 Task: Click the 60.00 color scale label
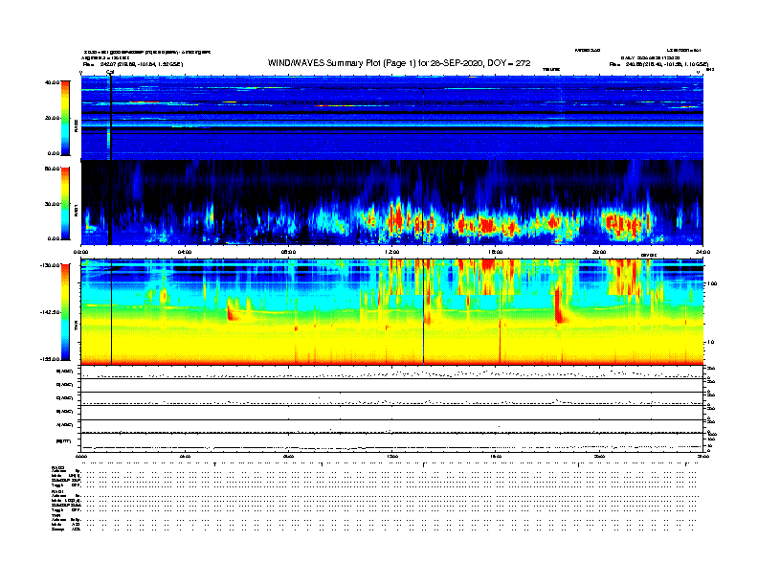(52, 169)
